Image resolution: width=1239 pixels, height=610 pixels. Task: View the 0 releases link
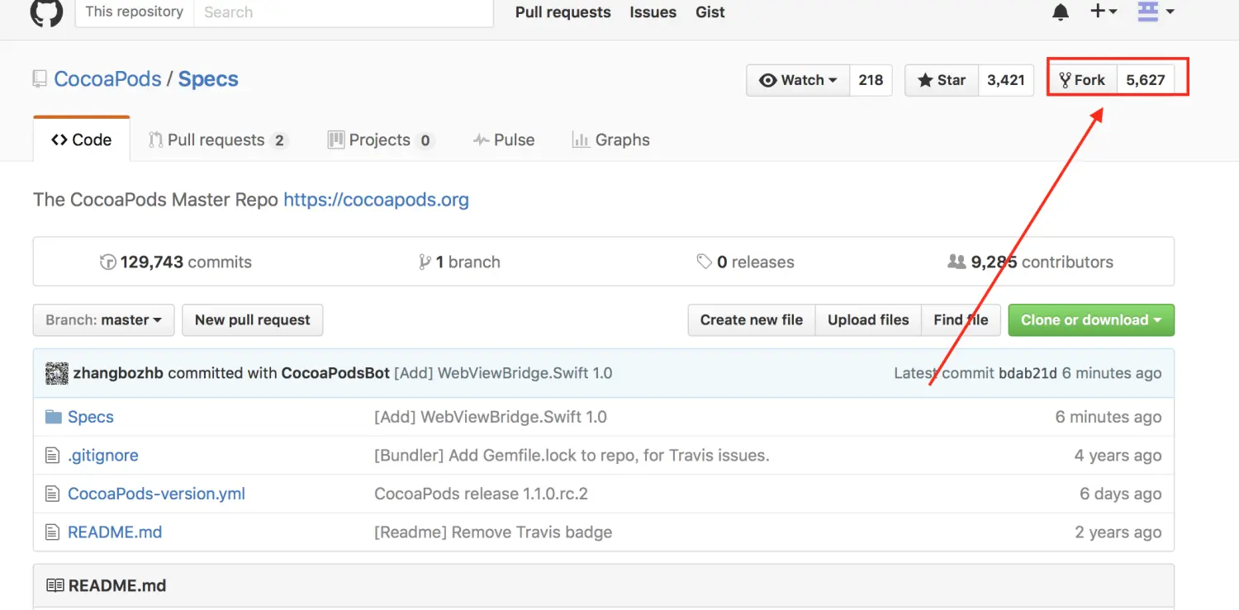click(x=745, y=262)
